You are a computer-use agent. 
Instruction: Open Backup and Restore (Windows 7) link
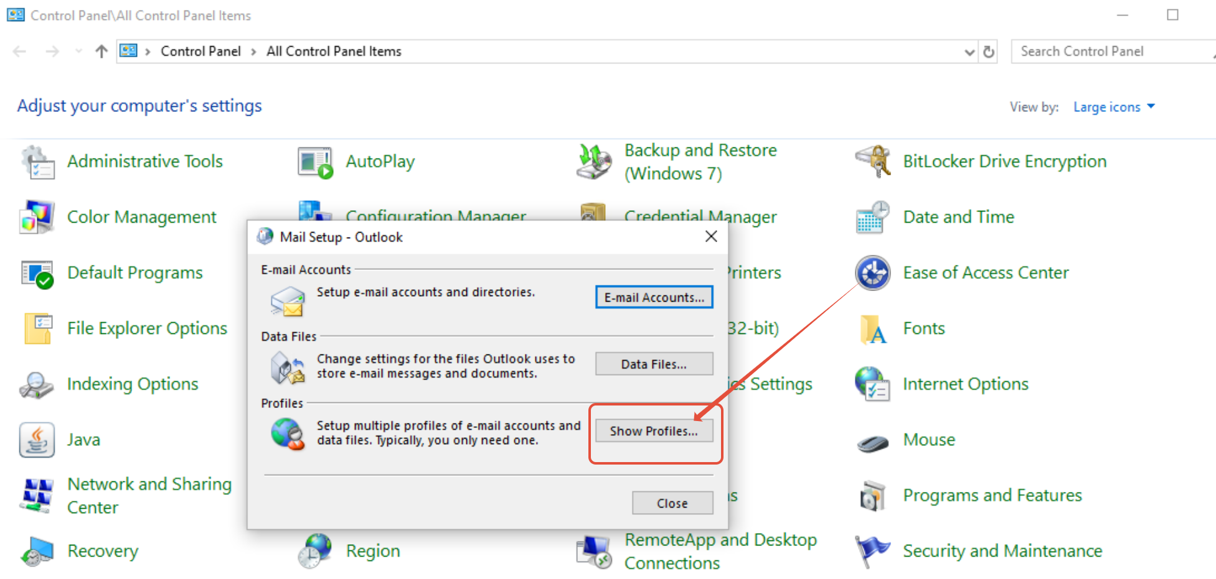coord(700,162)
